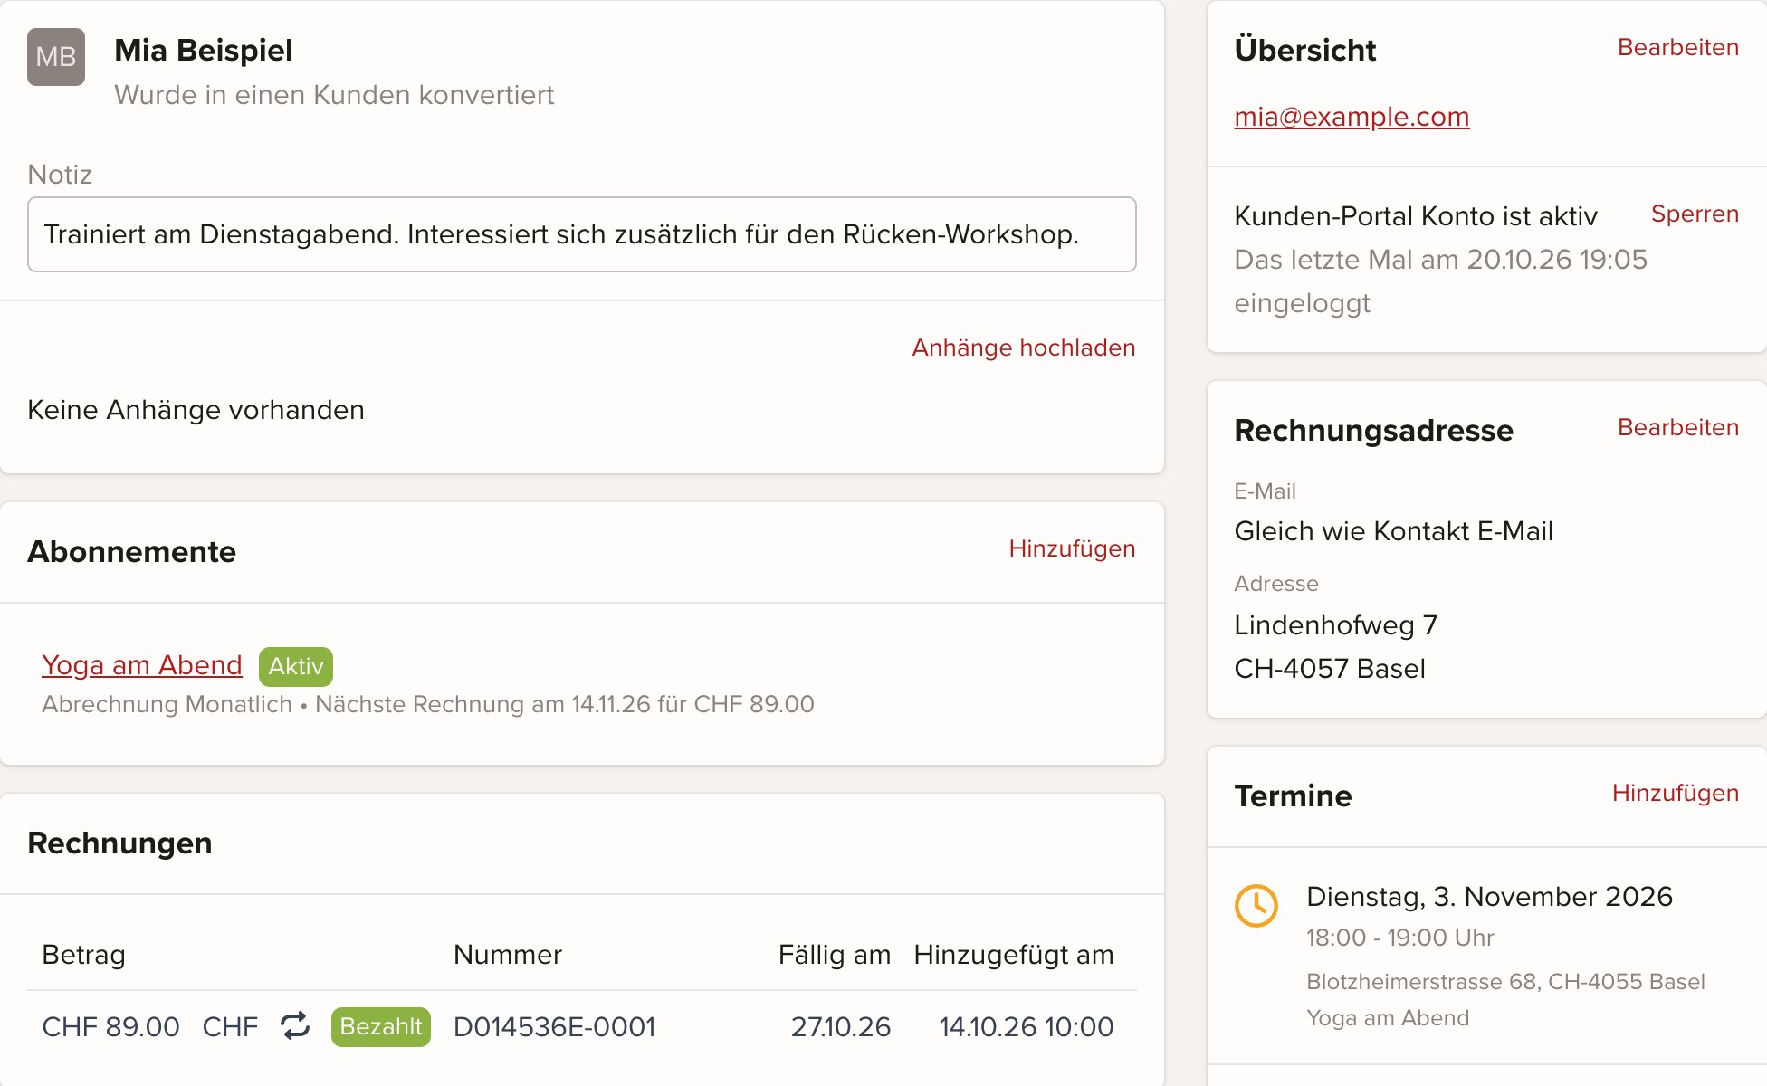Add an appointment via Hinzufügen in Termine
This screenshot has width=1767, height=1086.
[x=1676, y=793]
